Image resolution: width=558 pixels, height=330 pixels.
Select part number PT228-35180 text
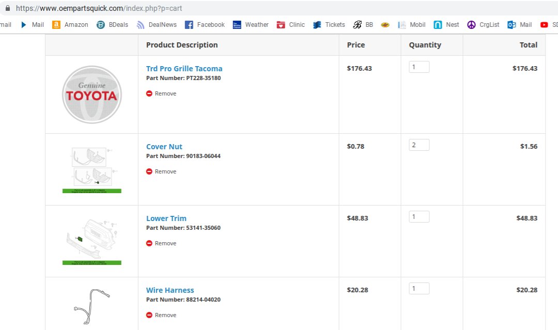pyautogui.click(x=204, y=78)
